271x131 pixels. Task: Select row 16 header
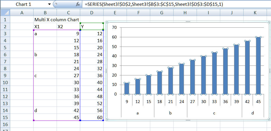click(5, 124)
